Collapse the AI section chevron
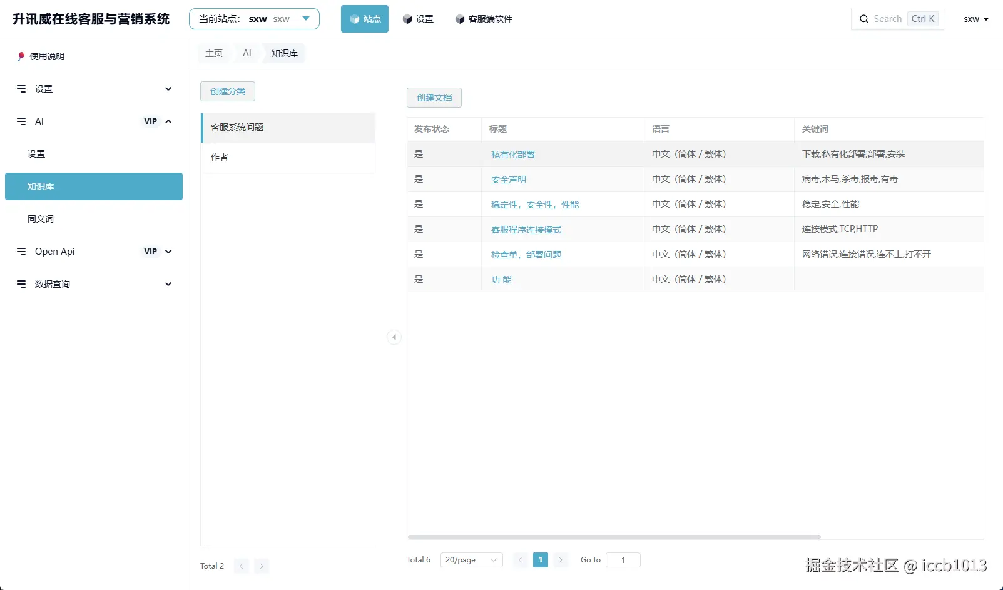Viewport: 1003px width, 590px height. point(168,121)
